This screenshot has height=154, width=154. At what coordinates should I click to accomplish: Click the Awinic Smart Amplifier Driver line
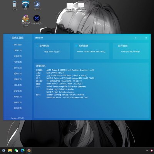pos(66,87)
